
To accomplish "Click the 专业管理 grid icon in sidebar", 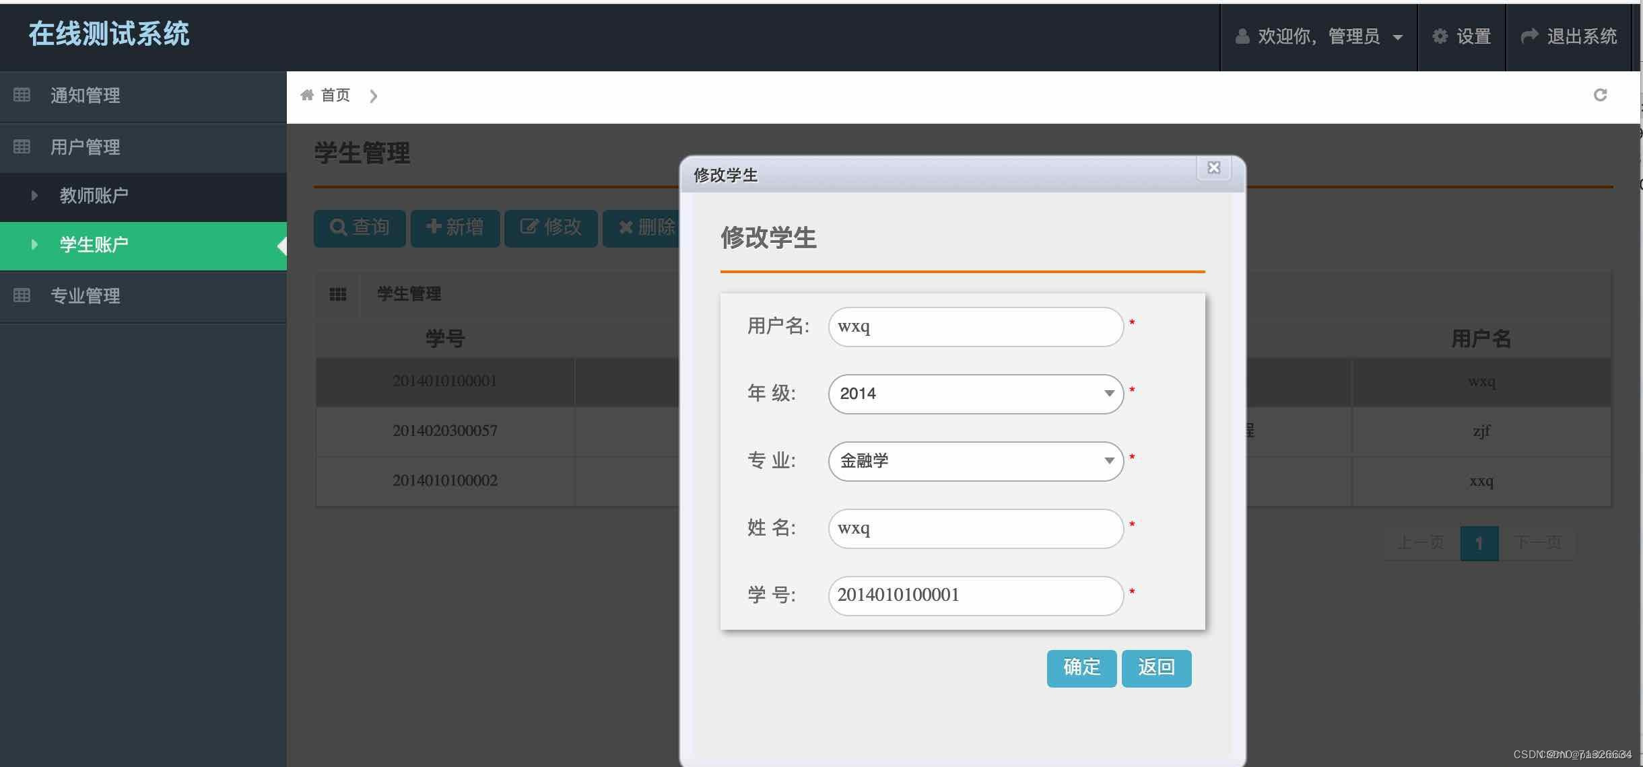I will (22, 295).
